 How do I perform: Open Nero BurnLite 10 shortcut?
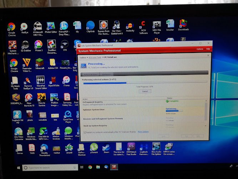29,100
